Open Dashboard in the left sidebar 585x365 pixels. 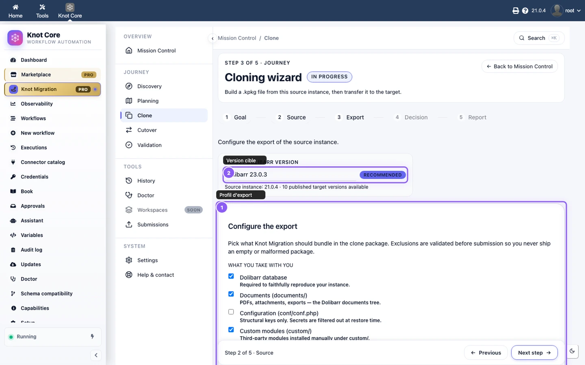[53, 60]
